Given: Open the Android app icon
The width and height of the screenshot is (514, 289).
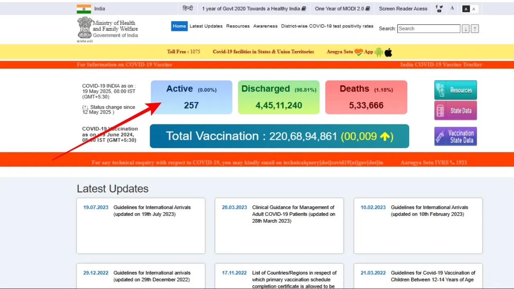Looking at the screenshot, I should tap(379, 52).
